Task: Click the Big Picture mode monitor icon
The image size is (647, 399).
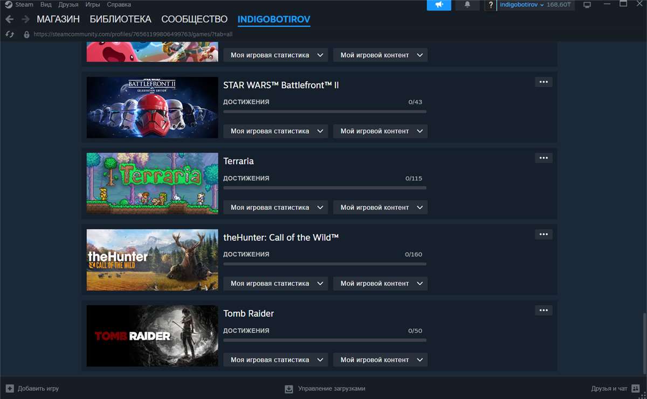Action: point(587,5)
